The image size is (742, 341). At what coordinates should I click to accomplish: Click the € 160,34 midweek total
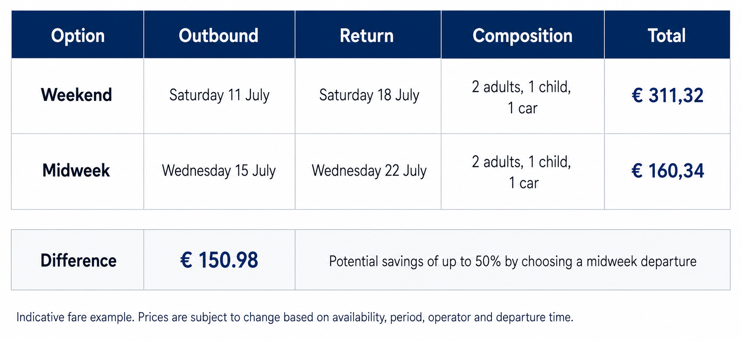[668, 171]
